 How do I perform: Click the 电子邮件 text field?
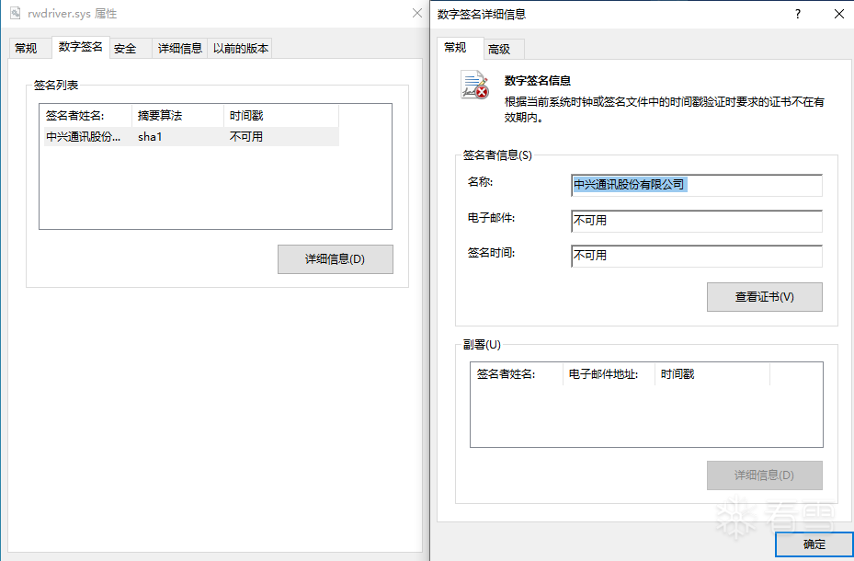click(696, 221)
